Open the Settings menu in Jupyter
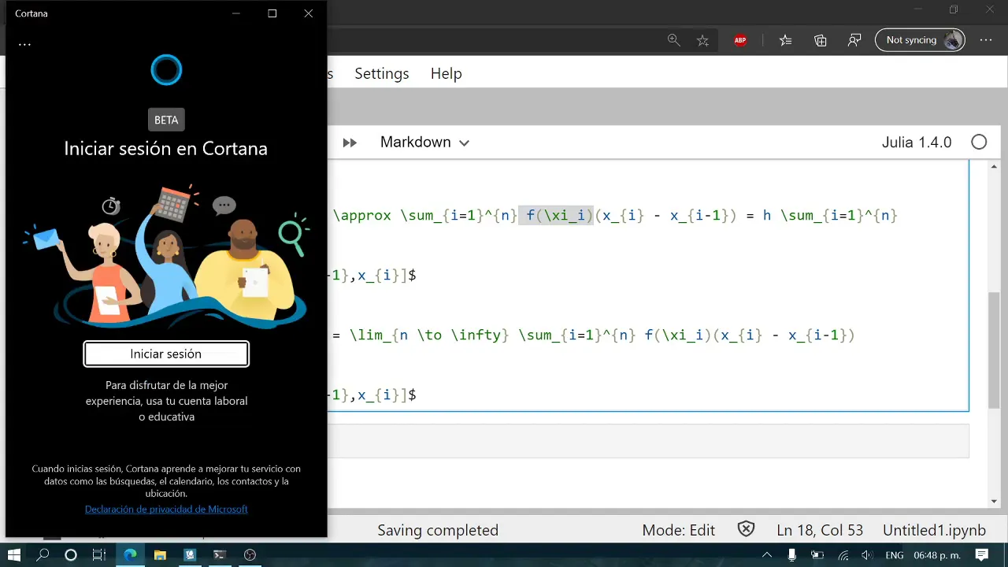The width and height of the screenshot is (1008, 567). point(382,73)
